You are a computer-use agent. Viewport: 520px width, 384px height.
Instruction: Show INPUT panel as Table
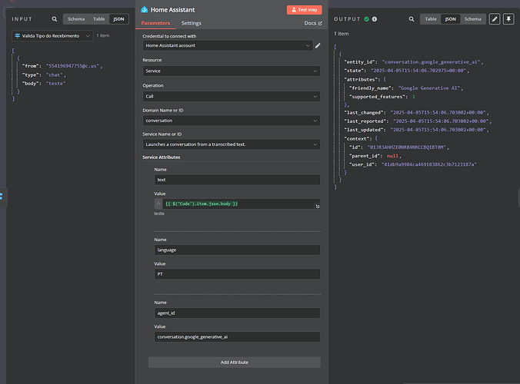98,19
